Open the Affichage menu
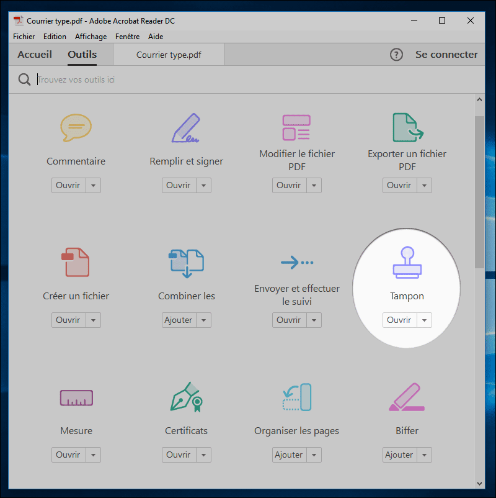The width and height of the screenshot is (496, 498). [91, 37]
